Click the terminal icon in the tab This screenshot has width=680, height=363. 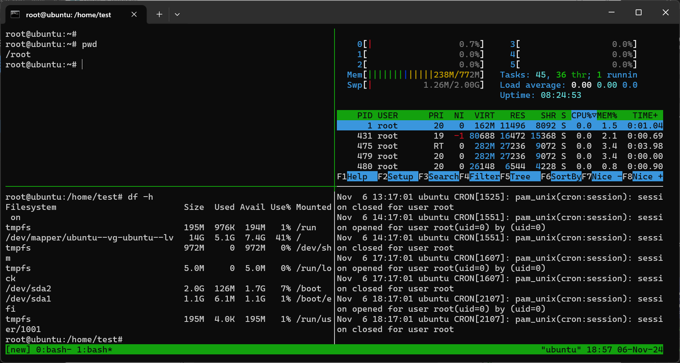click(x=15, y=14)
